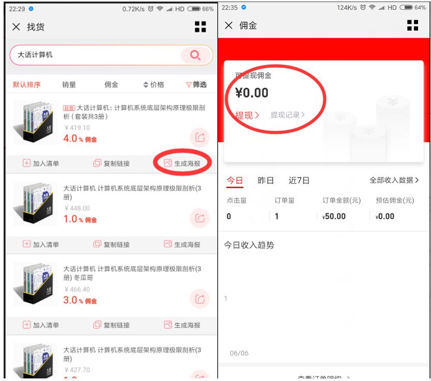Generate poster for the ¥466.40 item
The width and height of the screenshot is (431, 381).
[182, 325]
